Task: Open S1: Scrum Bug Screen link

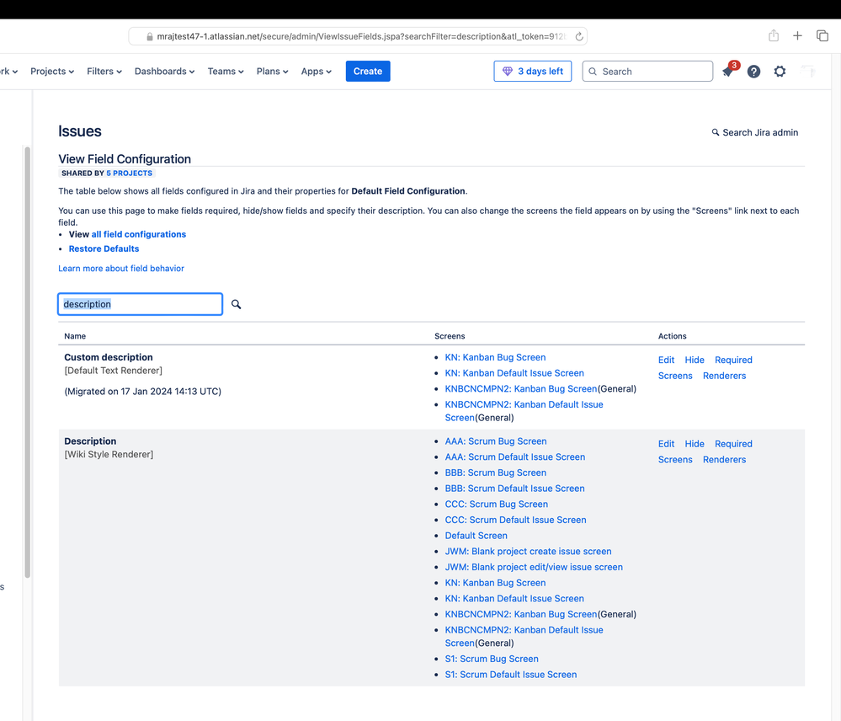Action: 492,659
